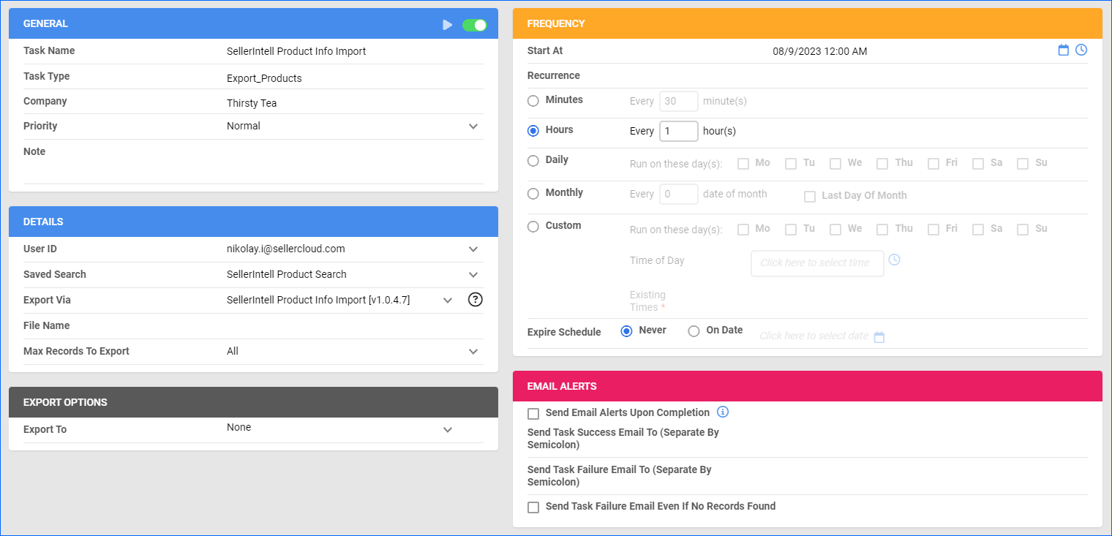The height and width of the screenshot is (536, 1112).
Task: Toggle the task enabled switch
Action: coord(475,25)
